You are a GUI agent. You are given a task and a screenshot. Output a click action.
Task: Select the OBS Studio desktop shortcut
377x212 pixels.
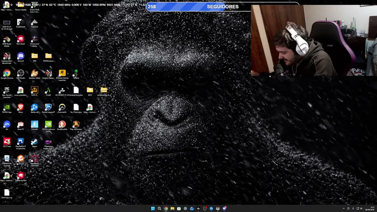coord(21,74)
